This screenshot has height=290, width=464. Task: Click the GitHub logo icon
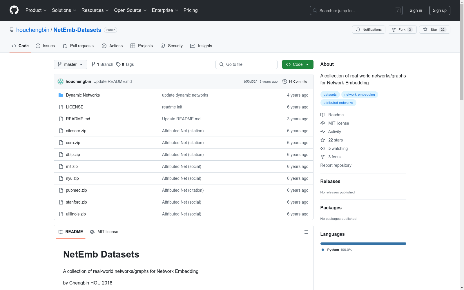14,10
